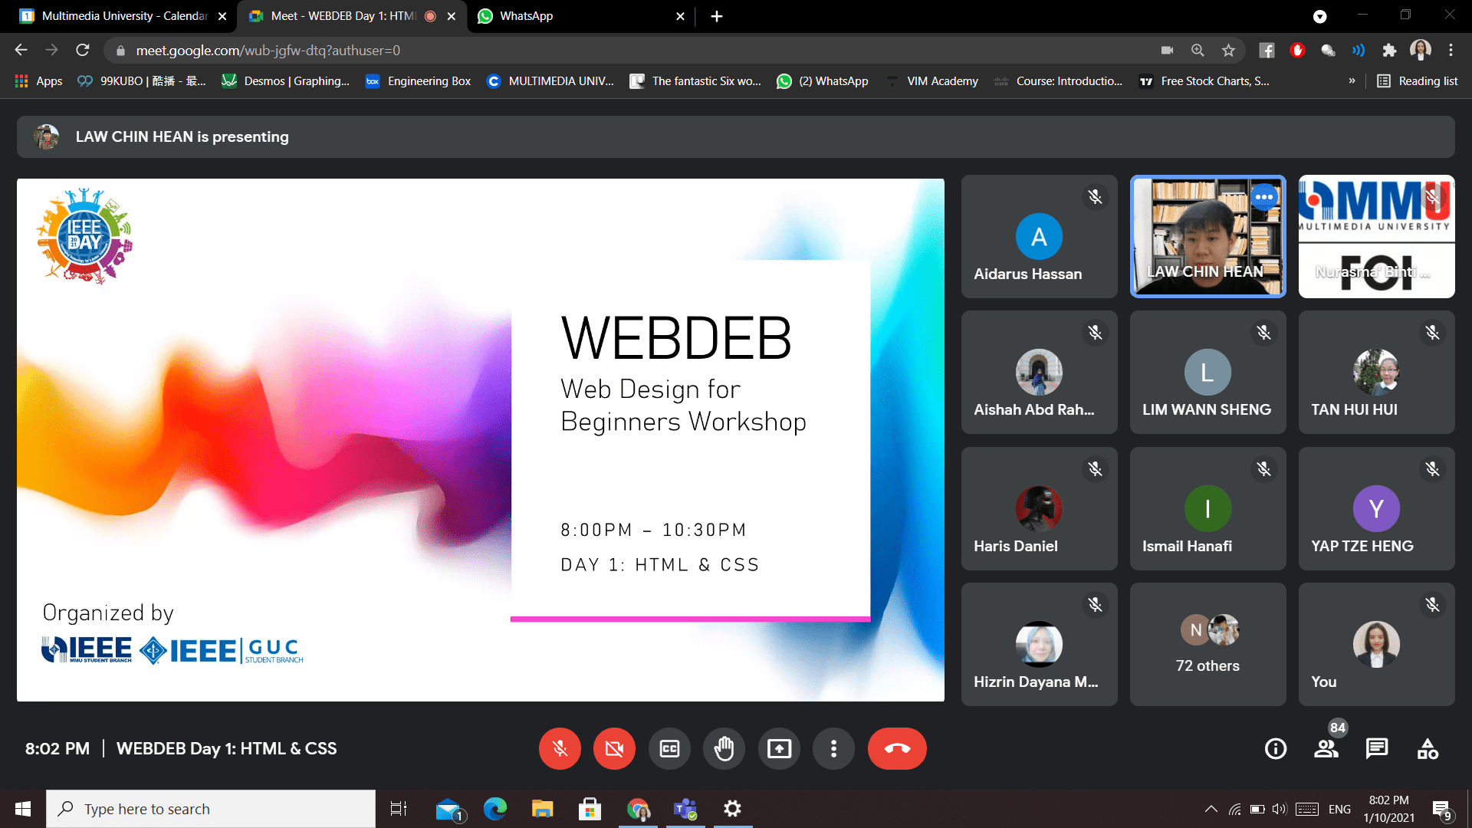Open the in-call chat panel
The height and width of the screenshot is (828, 1472).
click(1377, 748)
